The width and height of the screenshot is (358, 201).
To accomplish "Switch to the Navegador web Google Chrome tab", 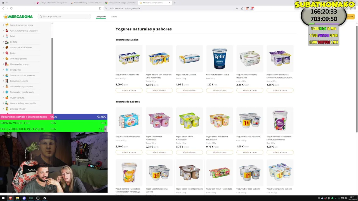I will pyautogui.click(x=120, y=3).
